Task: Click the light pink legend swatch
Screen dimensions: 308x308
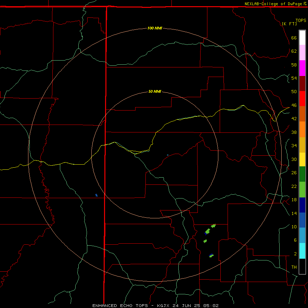Action: pos(302,52)
